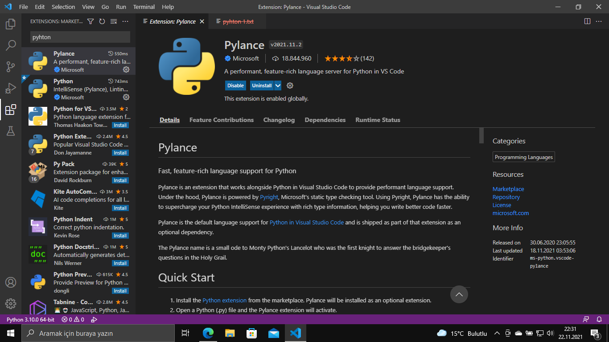Open the Explorer view in the activity bar
Viewport: 609px width, 342px height.
(11, 24)
